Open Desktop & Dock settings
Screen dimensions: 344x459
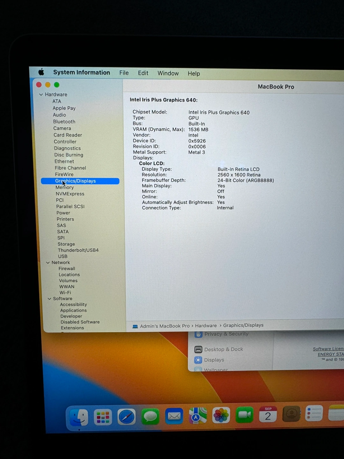coord(223,349)
